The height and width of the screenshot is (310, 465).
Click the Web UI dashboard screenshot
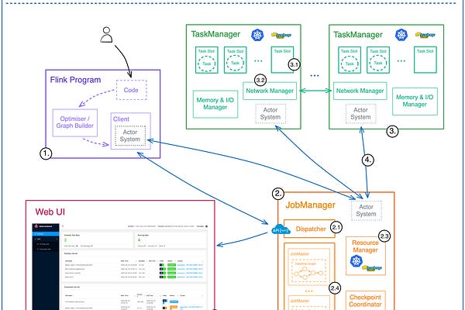(120, 267)
